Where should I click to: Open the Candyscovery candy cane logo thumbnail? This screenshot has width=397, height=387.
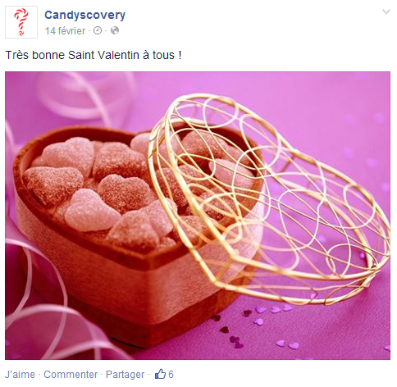pyautogui.click(x=21, y=22)
